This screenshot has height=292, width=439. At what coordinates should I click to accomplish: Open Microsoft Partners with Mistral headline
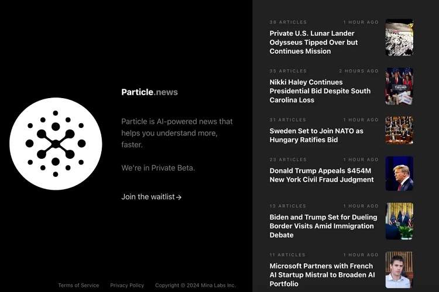pos(321,274)
